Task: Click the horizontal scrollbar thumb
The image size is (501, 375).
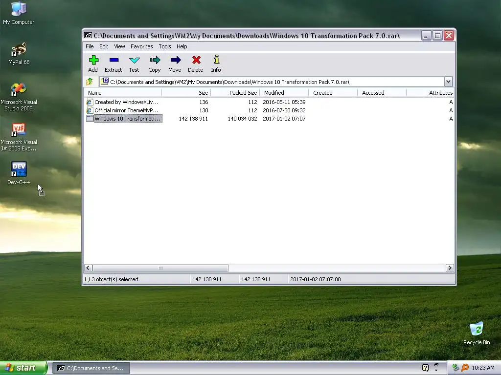Action: tap(160, 268)
